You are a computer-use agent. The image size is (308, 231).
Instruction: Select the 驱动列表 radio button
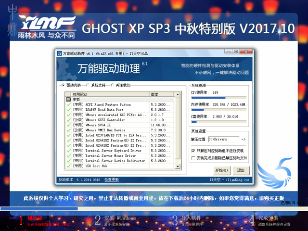tap(63, 85)
